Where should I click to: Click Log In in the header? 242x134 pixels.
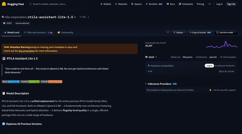pos(219,4)
